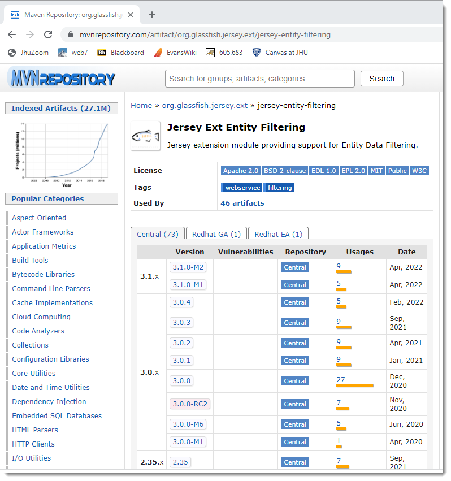Screen dimensions: 451x481
Task: Open version 3.0.3
Action: pos(181,322)
